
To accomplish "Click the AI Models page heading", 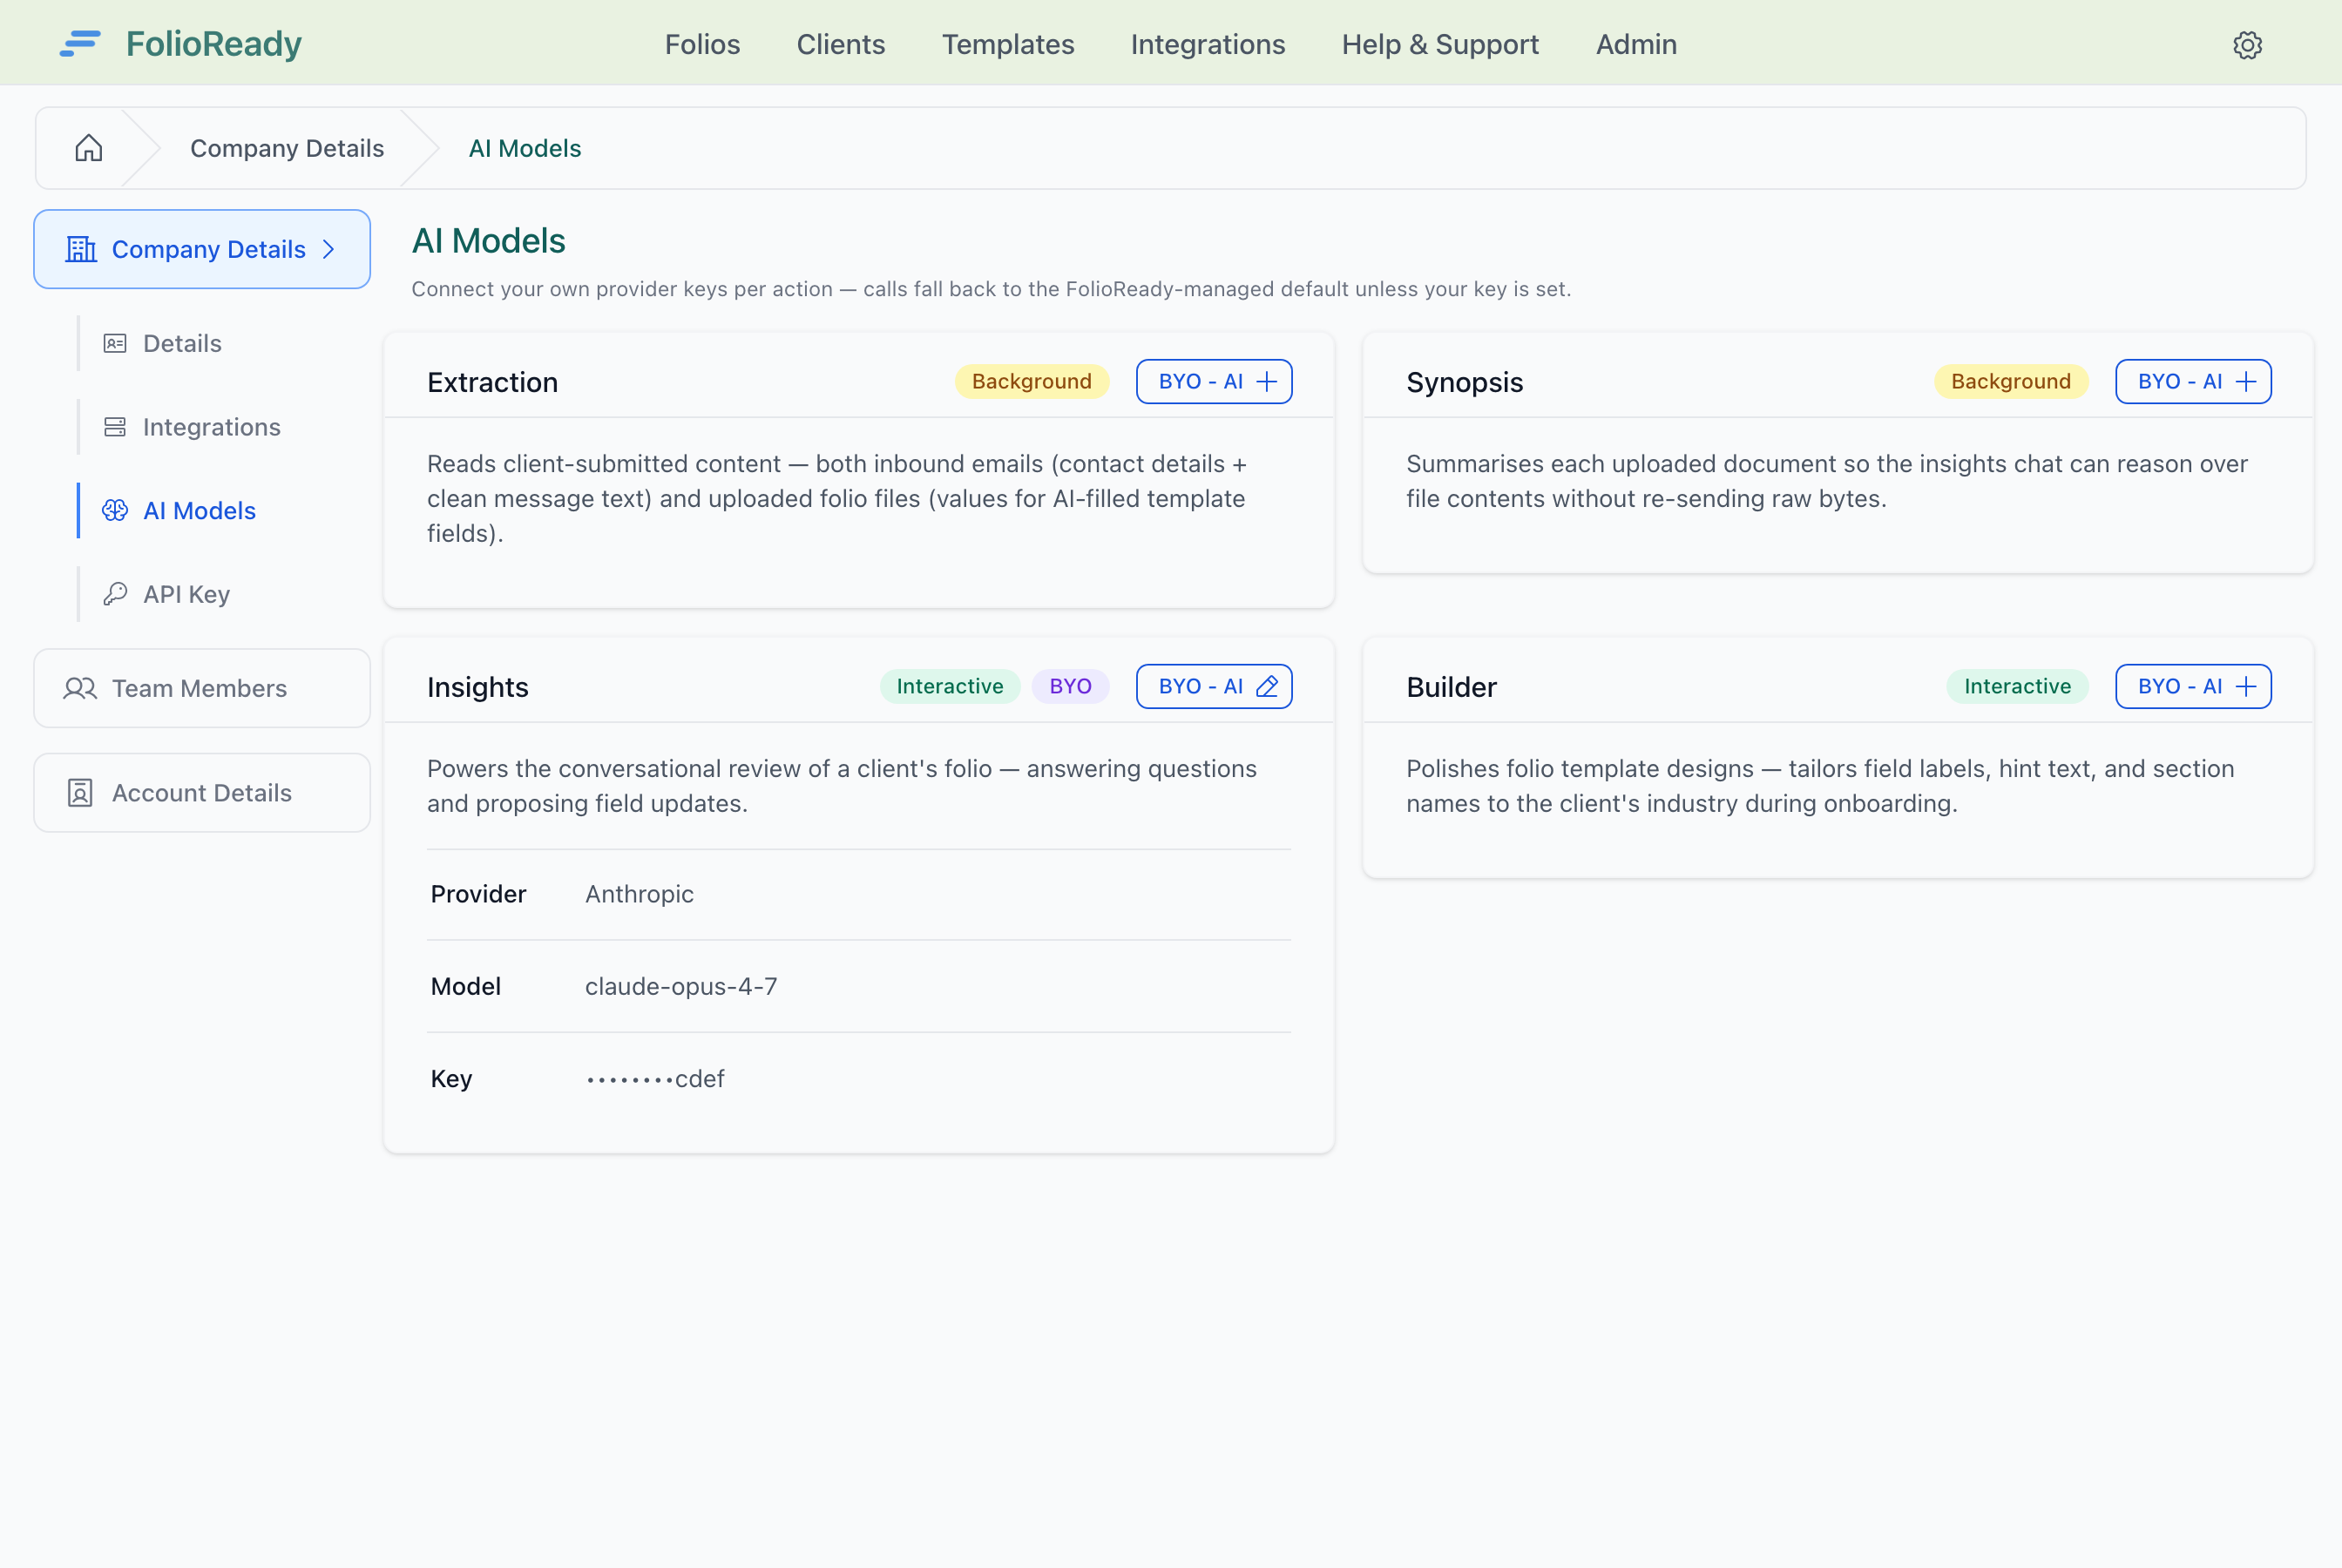I will [x=489, y=241].
